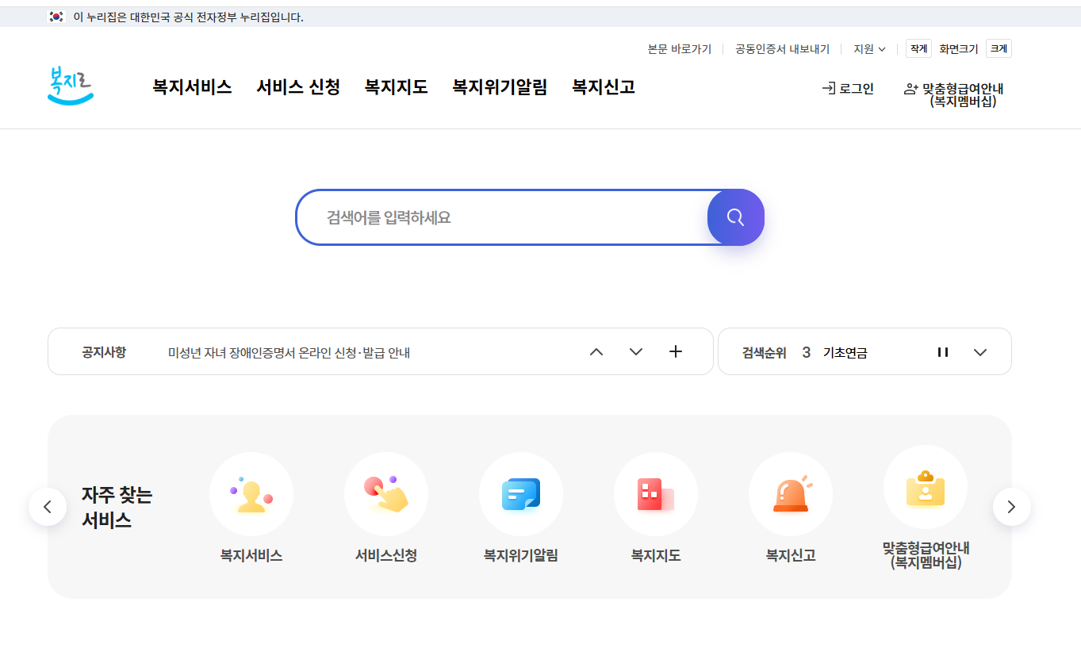Open the 복지신고 navigation menu
Image resolution: width=1081 pixels, height=648 pixels.
(604, 87)
